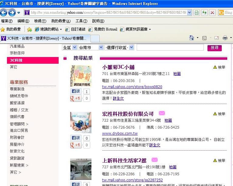
Task: Open the 檢視(V) menu
Action: coord(40,21)
